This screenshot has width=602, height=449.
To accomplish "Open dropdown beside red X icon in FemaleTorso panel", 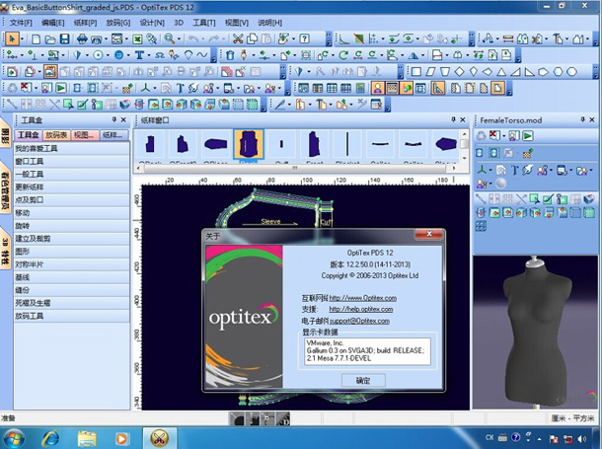I will [503, 135].
